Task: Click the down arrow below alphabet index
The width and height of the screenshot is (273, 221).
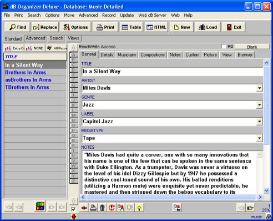Action: tap(73, 201)
